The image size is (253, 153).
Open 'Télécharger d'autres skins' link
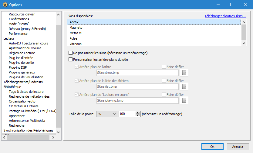pos(225,16)
